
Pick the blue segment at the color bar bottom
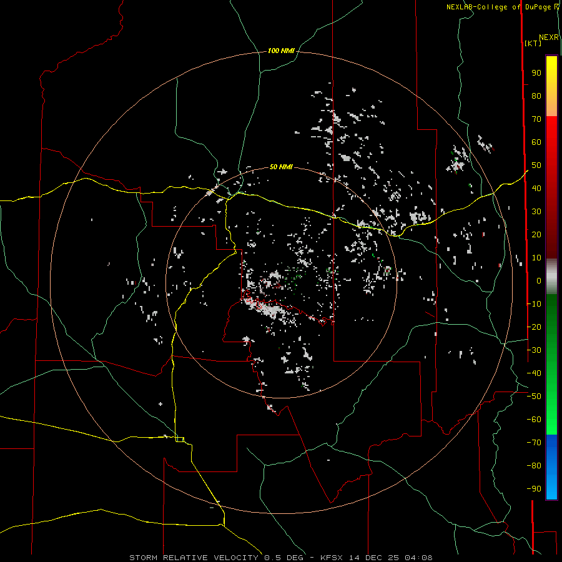[551, 466]
